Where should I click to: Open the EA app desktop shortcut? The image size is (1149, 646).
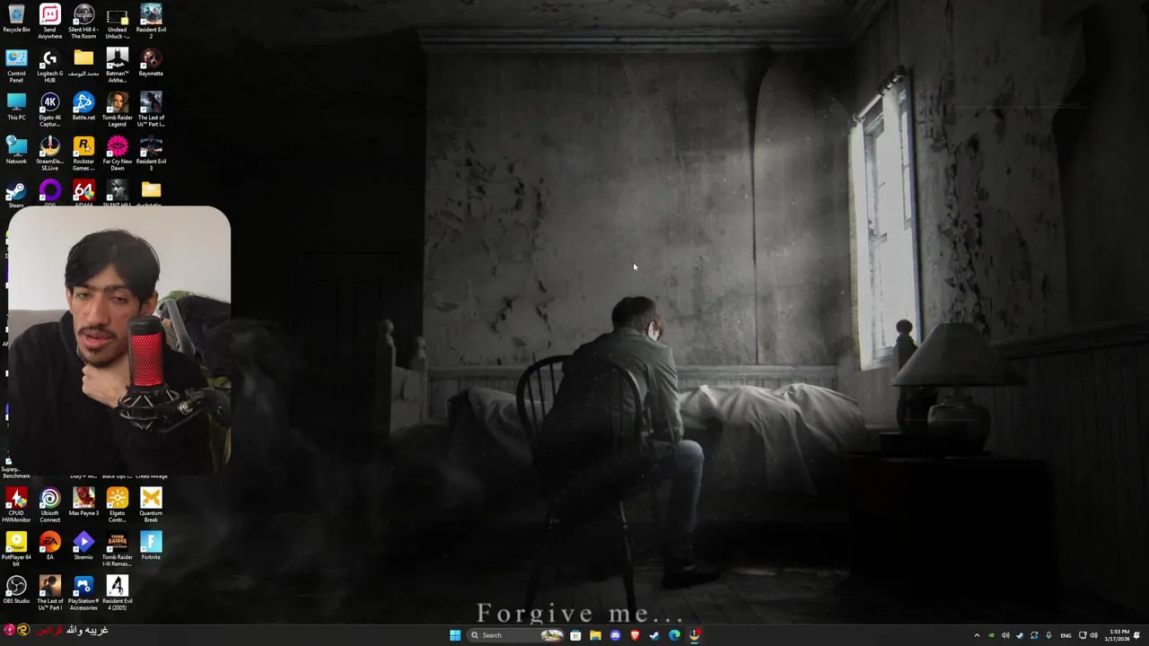[49, 546]
